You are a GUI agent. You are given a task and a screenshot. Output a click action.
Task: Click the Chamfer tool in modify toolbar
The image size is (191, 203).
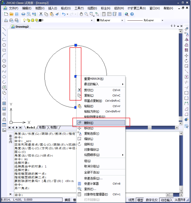(x=187, y=109)
